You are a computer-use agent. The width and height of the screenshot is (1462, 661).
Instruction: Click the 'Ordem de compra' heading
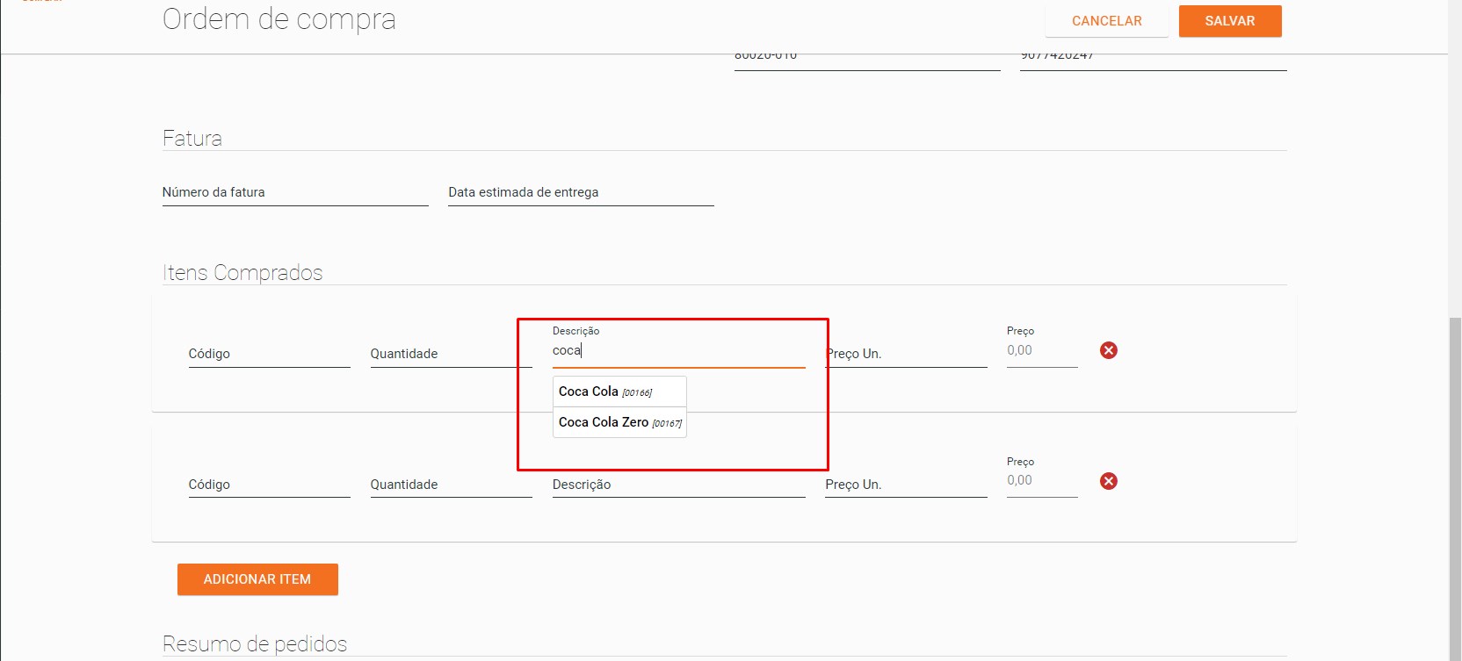(x=279, y=19)
